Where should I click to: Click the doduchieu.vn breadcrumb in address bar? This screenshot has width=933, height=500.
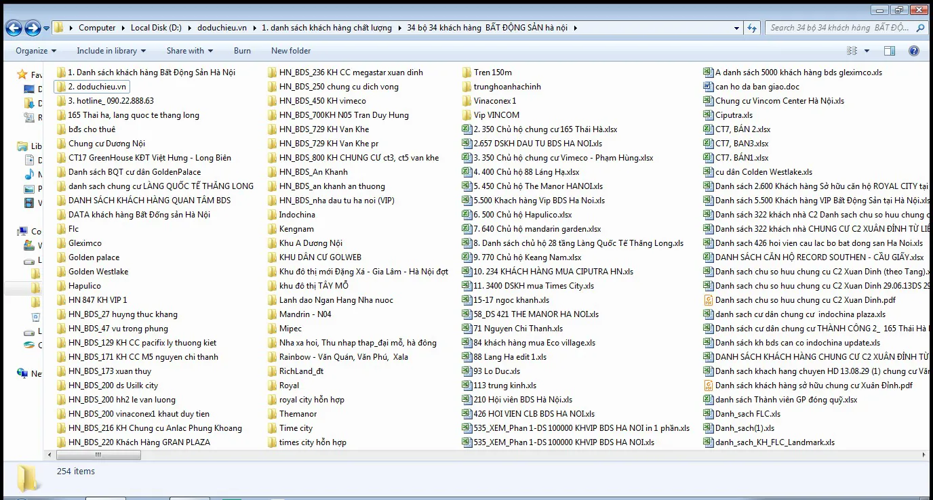point(223,28)
